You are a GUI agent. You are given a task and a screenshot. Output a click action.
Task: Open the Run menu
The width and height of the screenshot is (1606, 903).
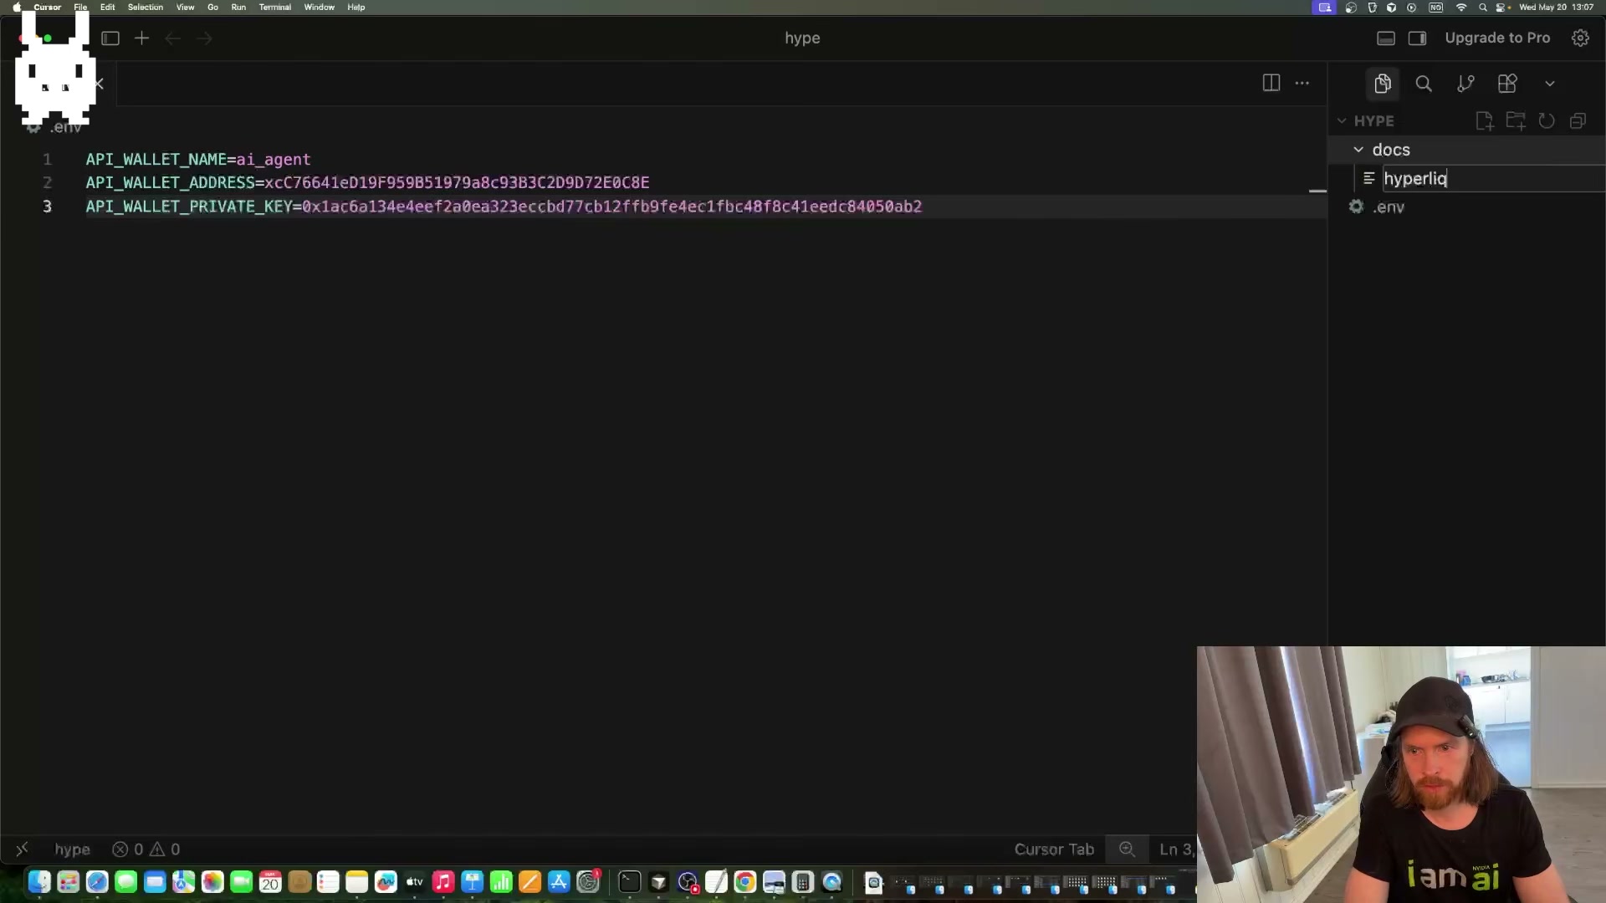(238, 8)
